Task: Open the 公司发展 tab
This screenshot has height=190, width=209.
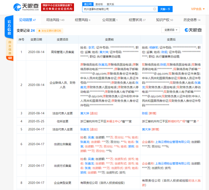Action: coord(109,20)
